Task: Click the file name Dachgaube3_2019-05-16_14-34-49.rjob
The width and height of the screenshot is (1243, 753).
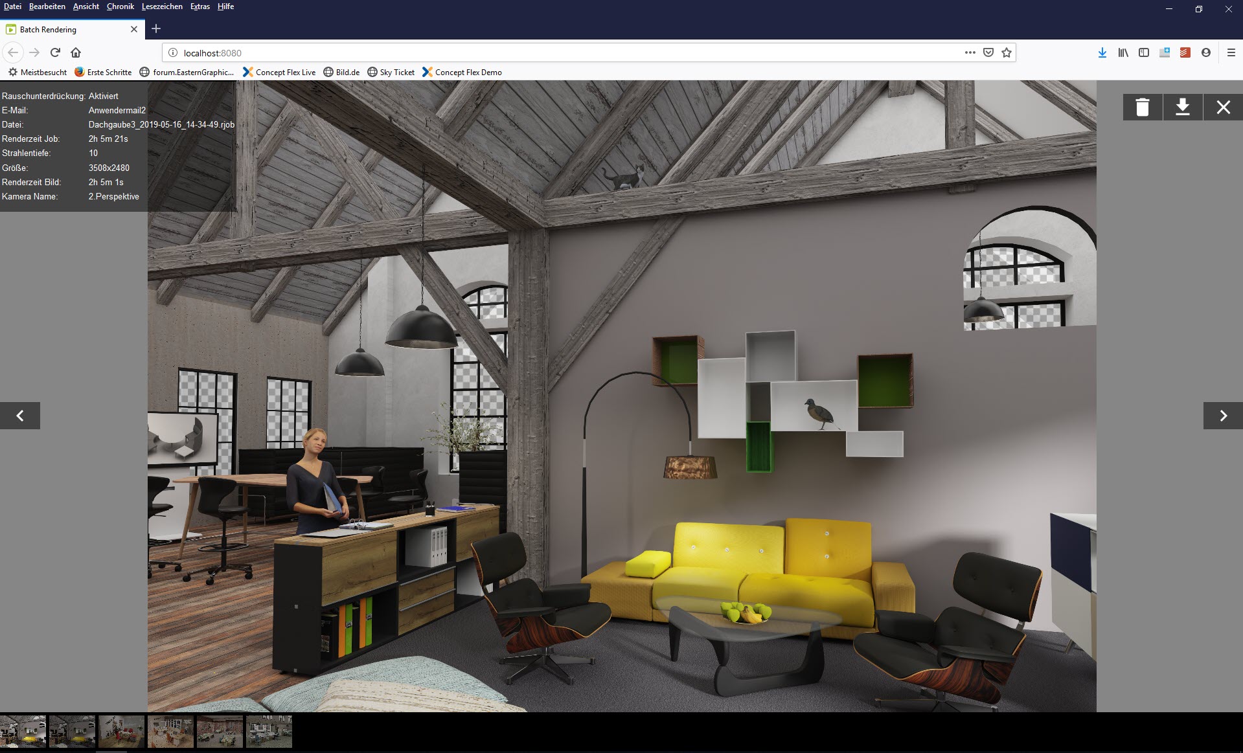Action: click(161, 124)
